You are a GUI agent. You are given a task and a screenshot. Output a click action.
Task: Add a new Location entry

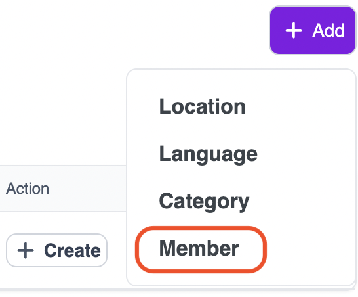(x=203, y=106)
